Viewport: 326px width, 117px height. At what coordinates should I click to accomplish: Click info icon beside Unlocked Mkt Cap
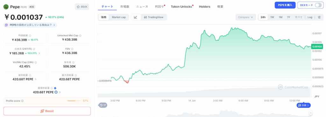(80, 35)
